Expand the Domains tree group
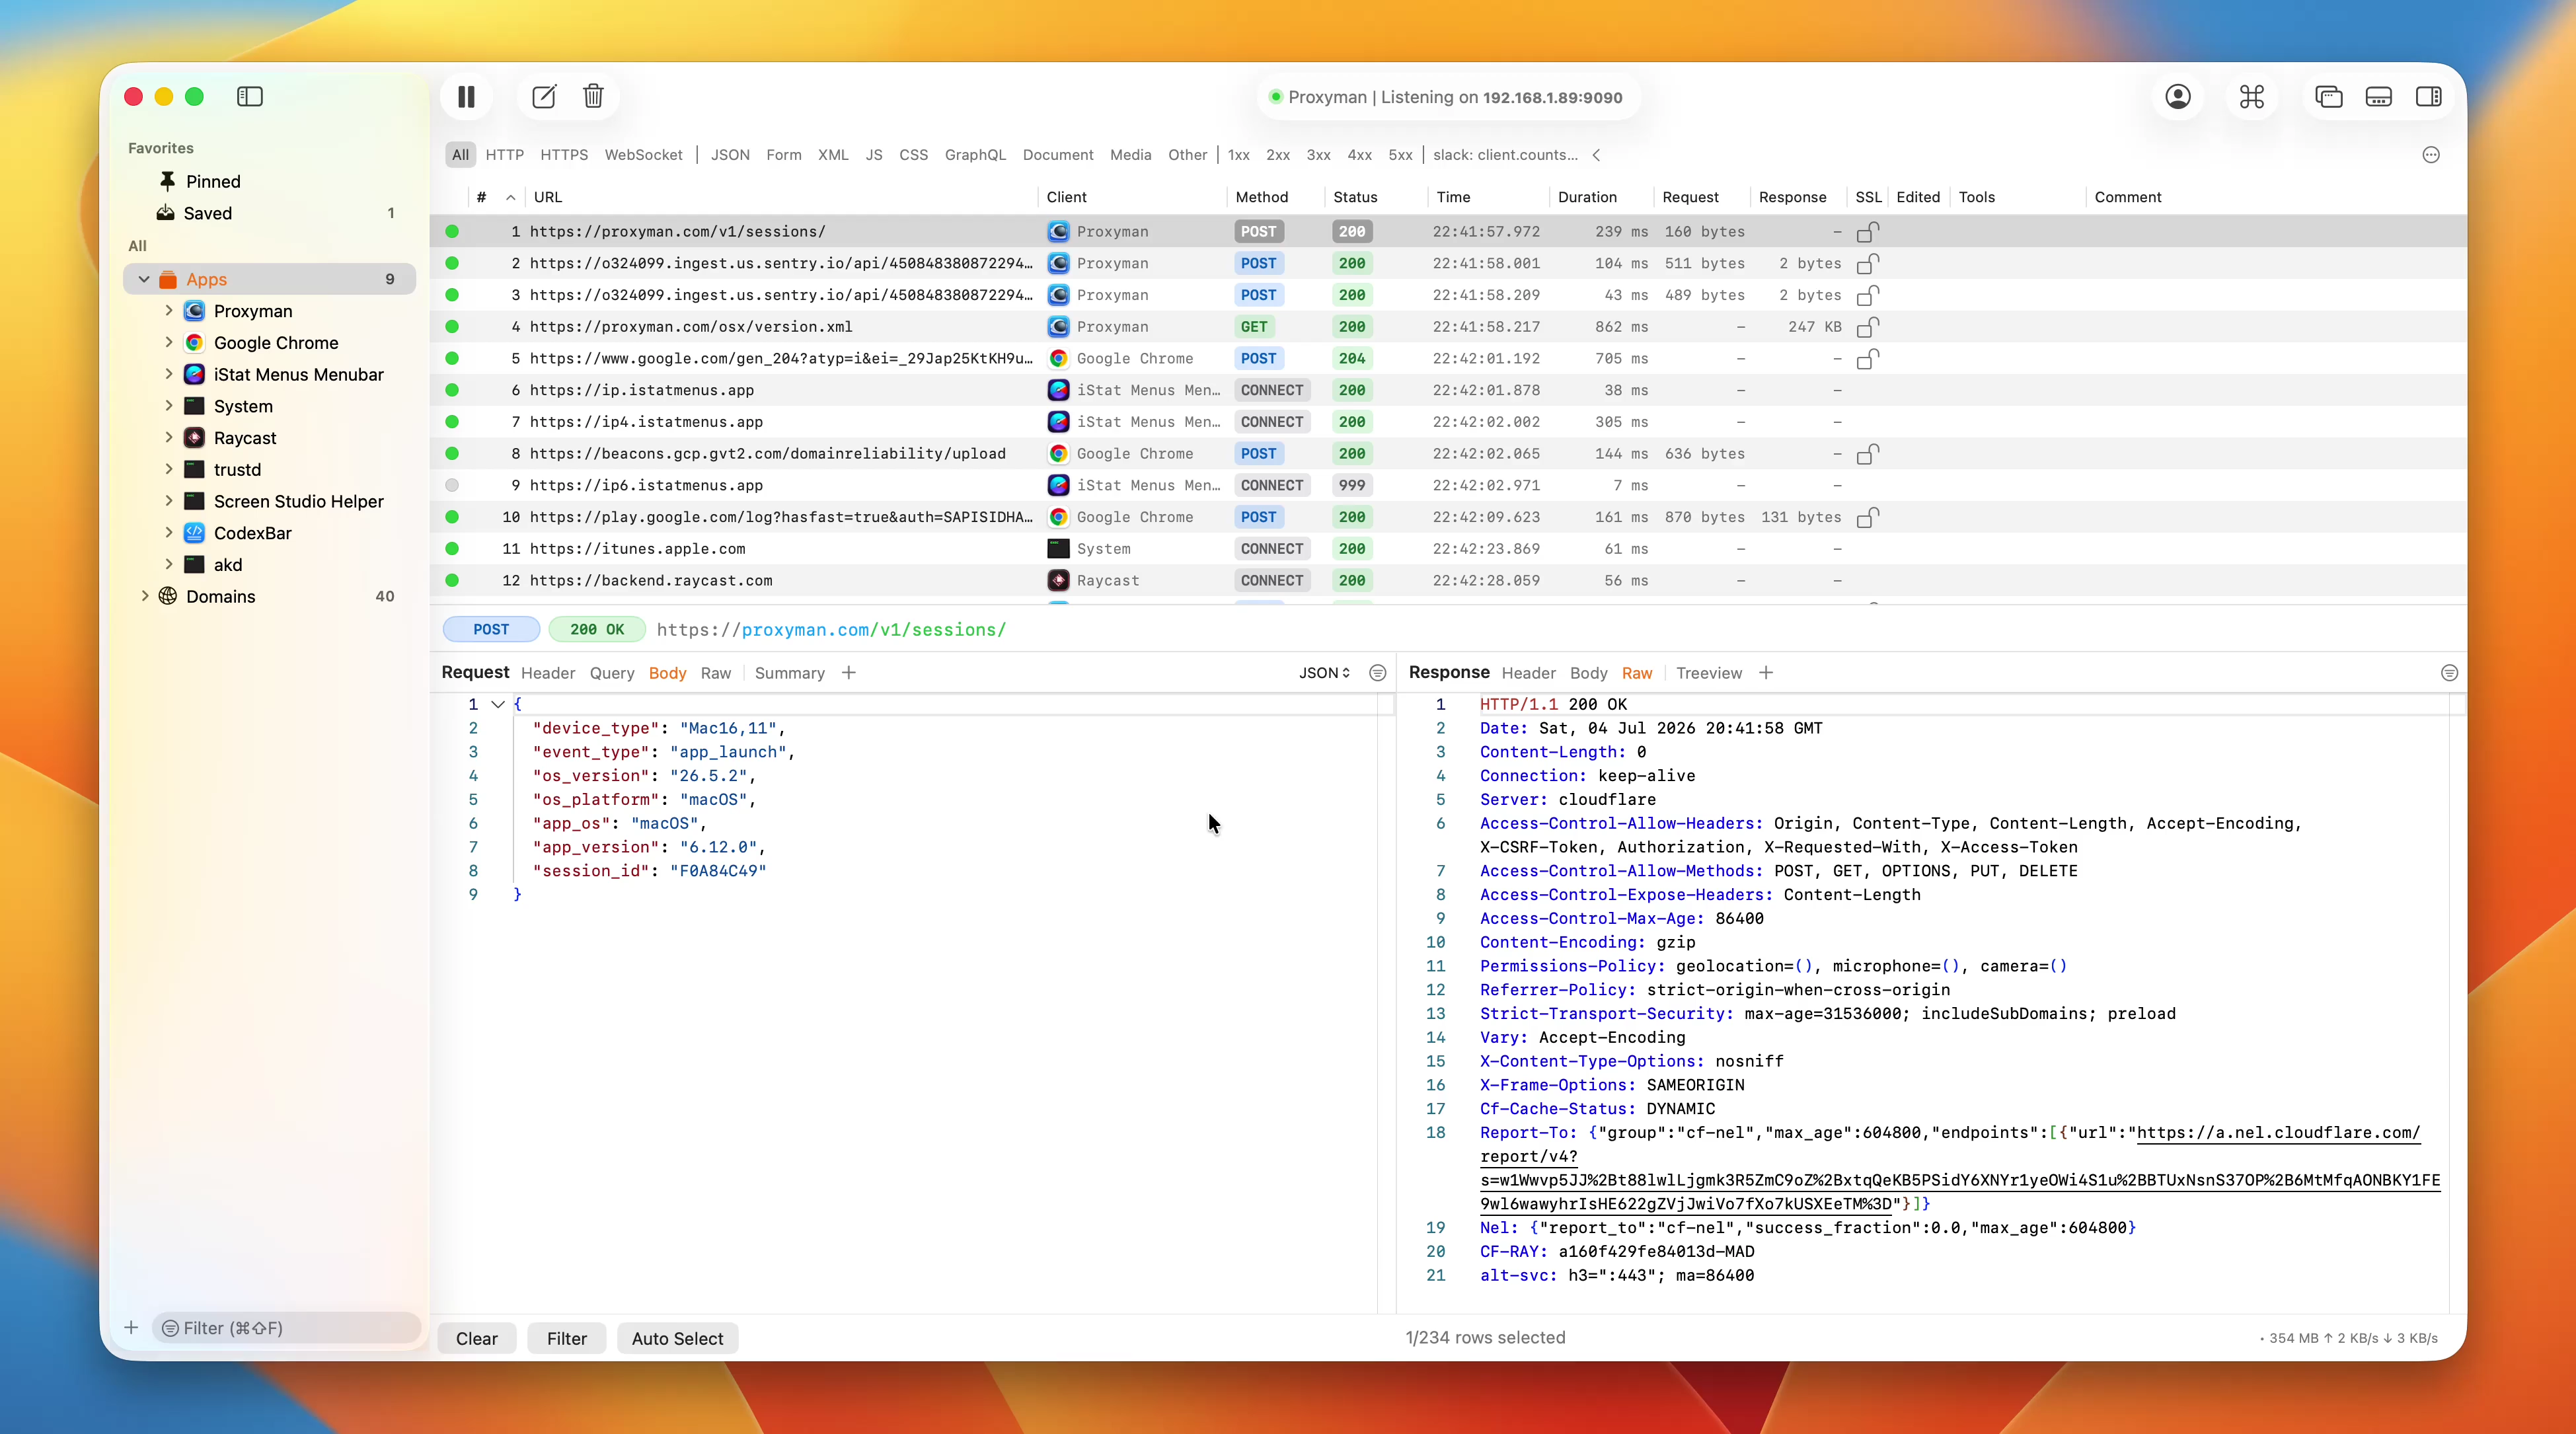This screenshot has width=2576, height=1434. (x=145, y=596)
